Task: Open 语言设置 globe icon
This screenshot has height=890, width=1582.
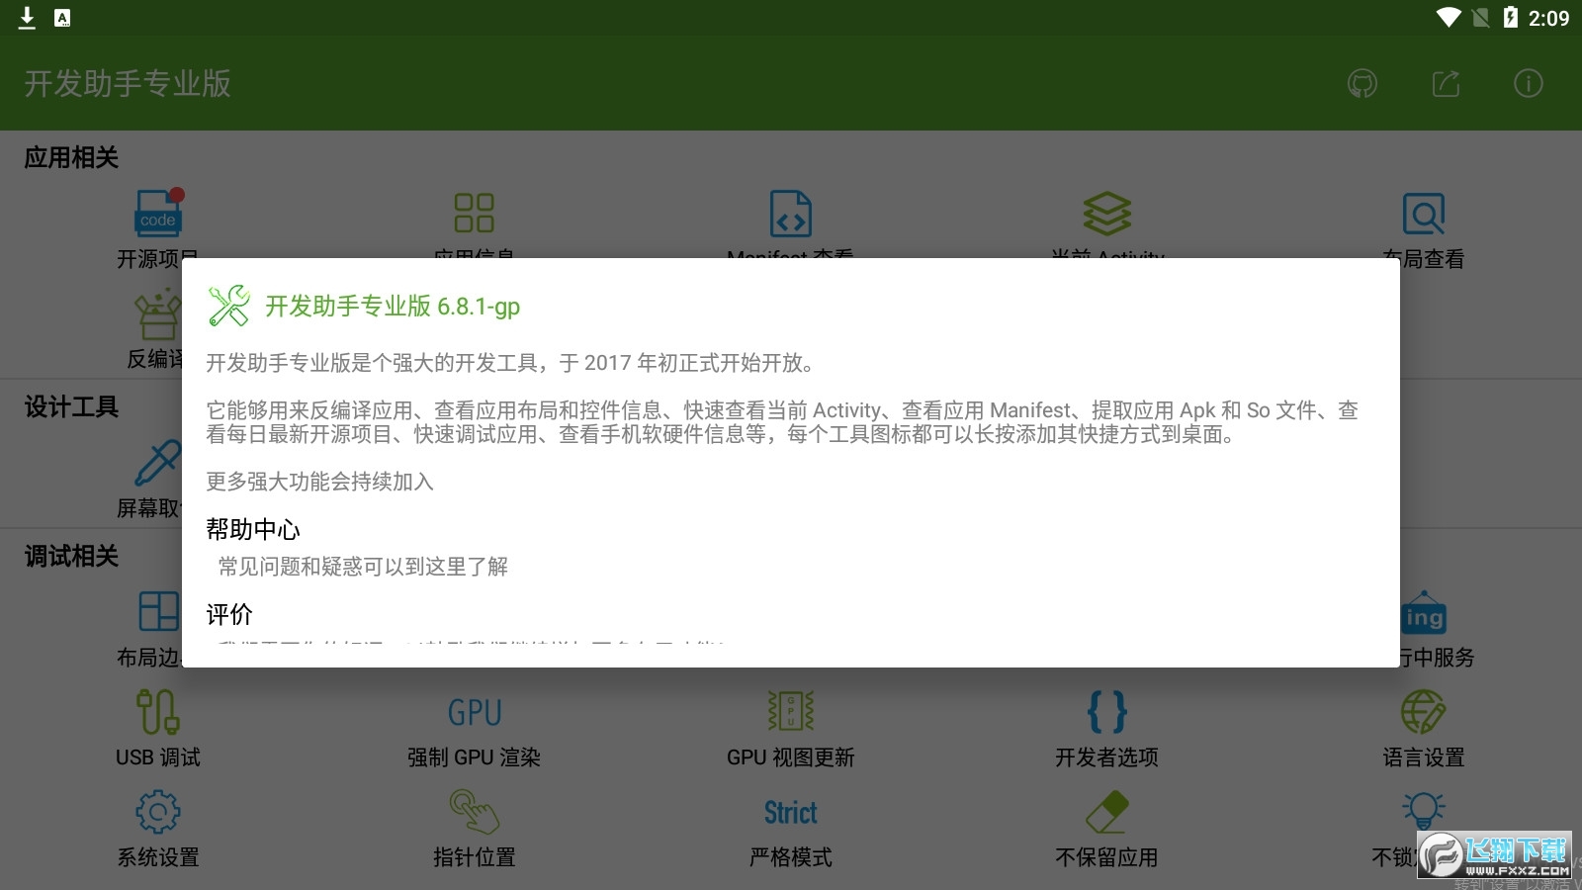Action: coord(1424,711)
